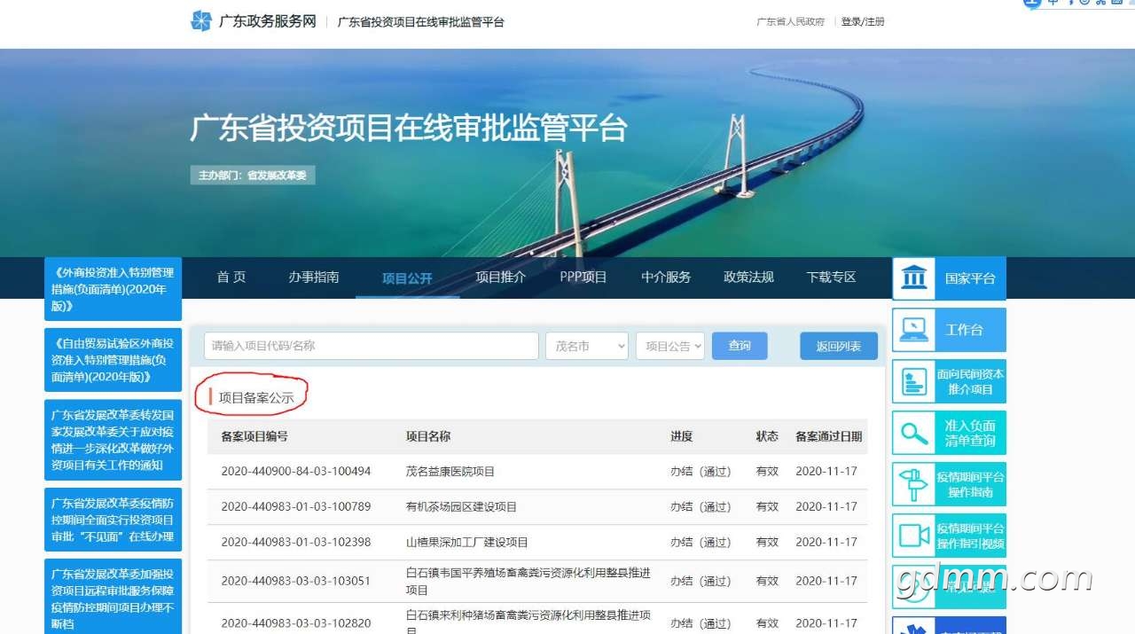The height and width of the screenshot is (634, 1135).
Task: Click the 面向民间资本推介项目 document icon
Action: [912, 381]
